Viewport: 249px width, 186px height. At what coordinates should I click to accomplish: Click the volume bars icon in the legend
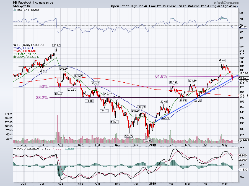point(15,57)
